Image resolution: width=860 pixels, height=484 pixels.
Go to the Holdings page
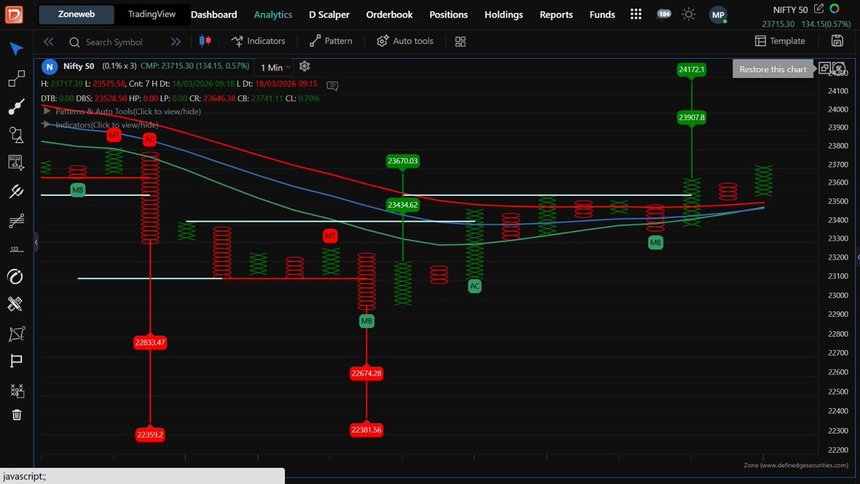[504, 14]
